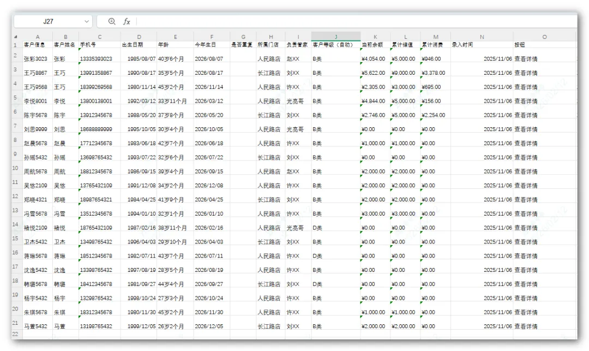The width and height of the screenshot is (589, 351).
Task: Select the 录入时间 header cell
Action: click(482, 45)
